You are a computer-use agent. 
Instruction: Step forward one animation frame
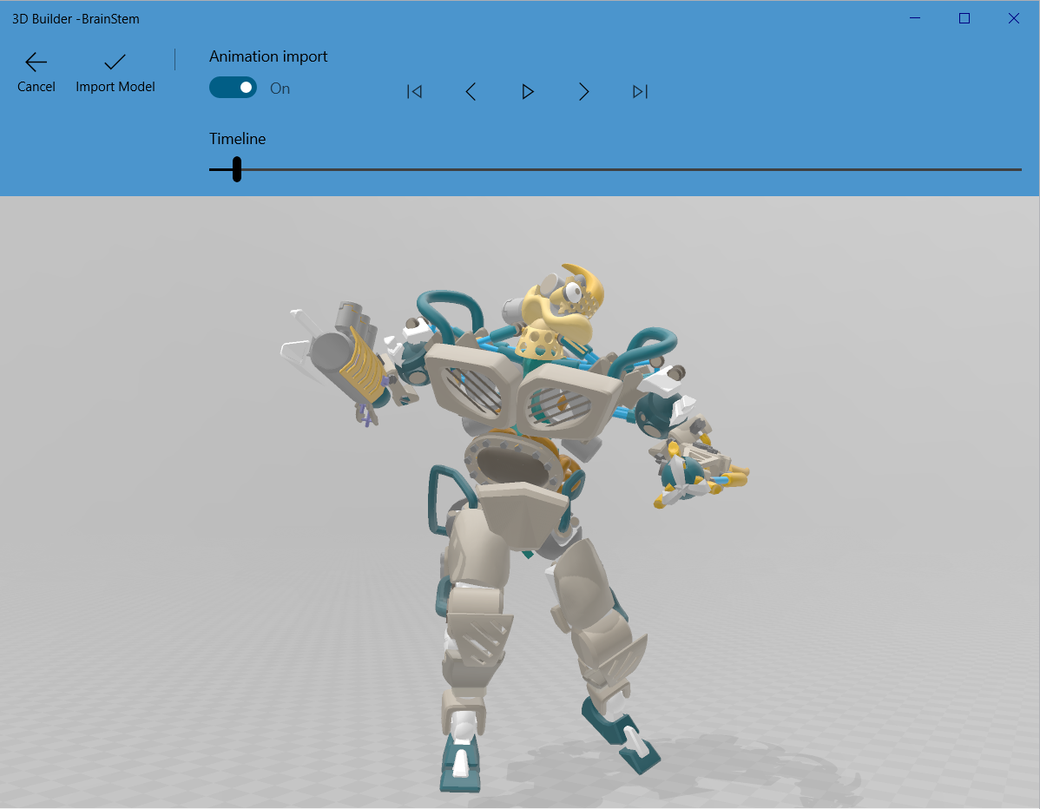point(583,91)
